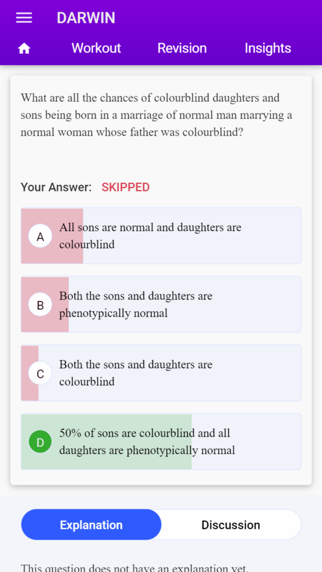Select the circle labeled C

[40, 373]
